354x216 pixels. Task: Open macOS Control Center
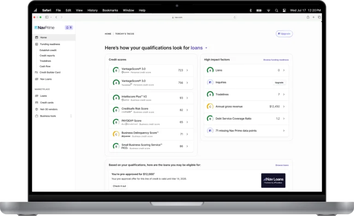coord(284,11)
